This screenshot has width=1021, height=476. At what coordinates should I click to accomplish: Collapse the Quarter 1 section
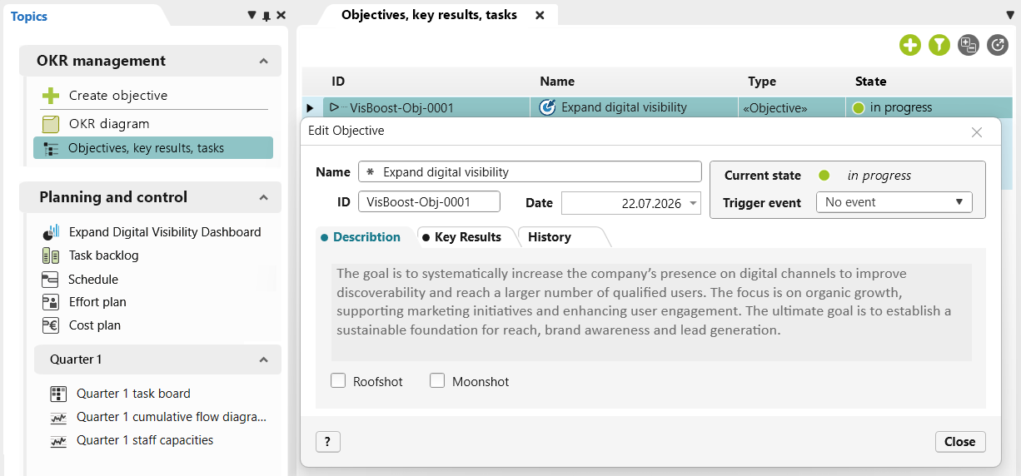(263, 359)
